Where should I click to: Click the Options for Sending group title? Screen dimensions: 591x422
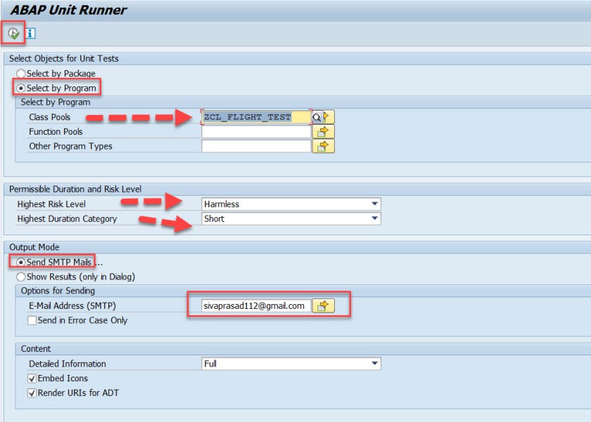58,291
